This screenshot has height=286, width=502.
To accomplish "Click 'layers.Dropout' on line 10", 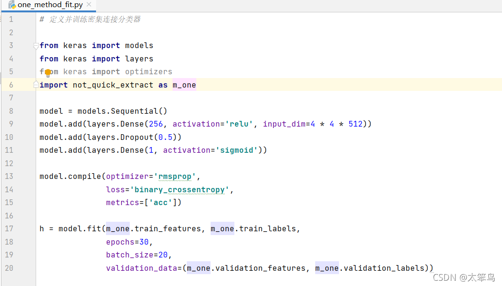I will [120, 138].
